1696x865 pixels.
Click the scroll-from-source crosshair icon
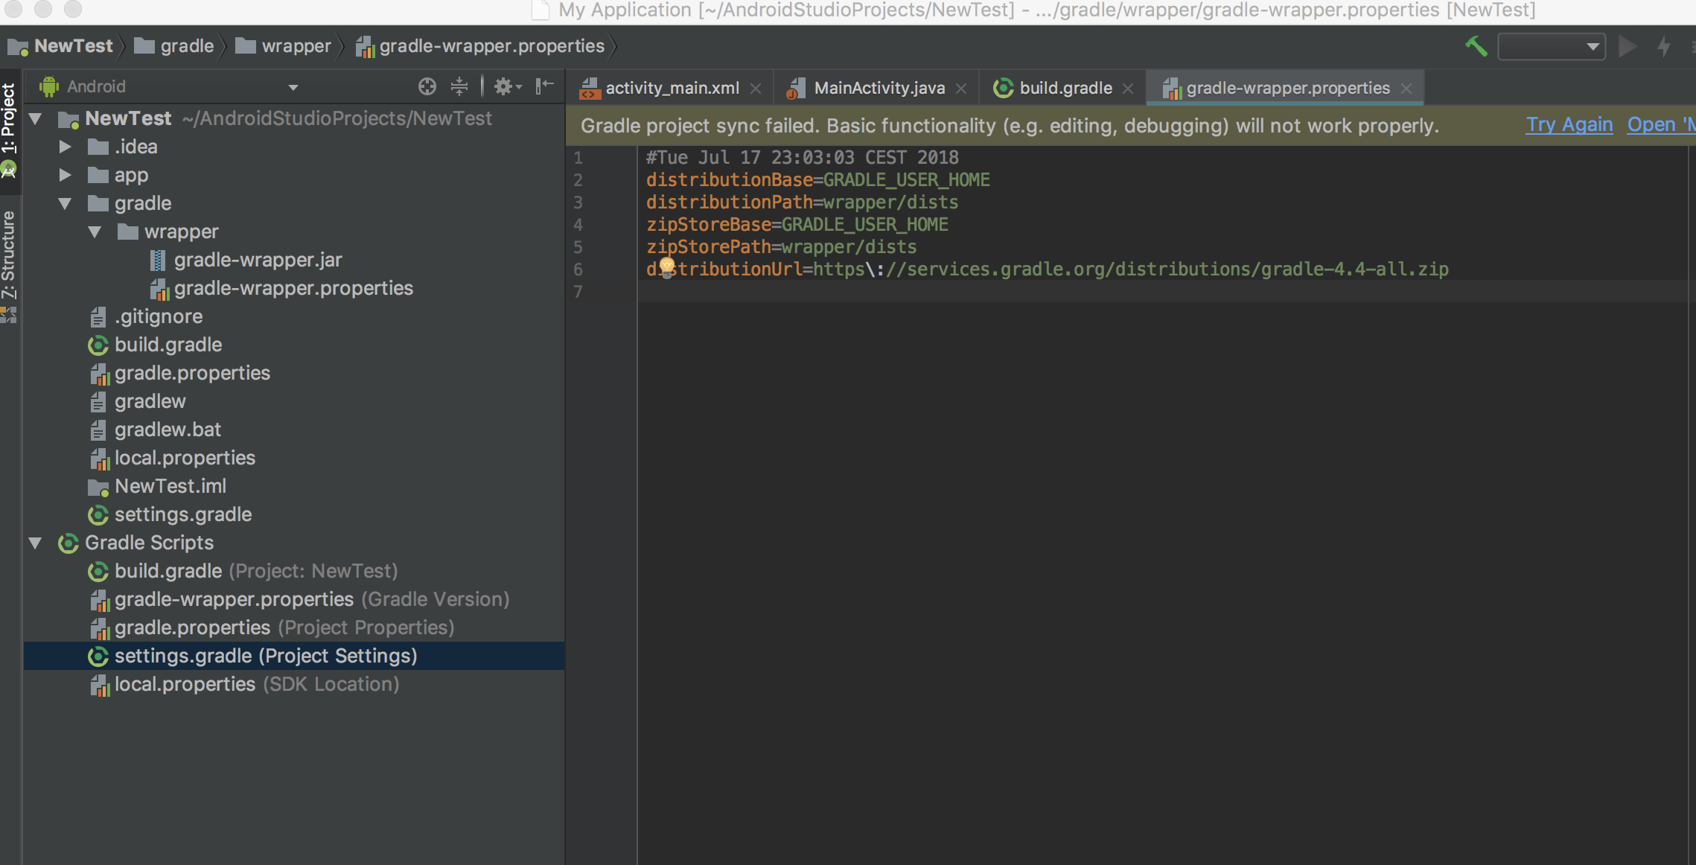pyautogui.click(x=427, y=86)
